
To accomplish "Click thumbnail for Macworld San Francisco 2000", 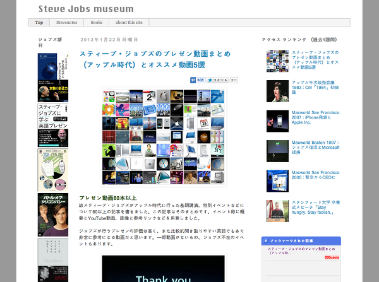I will click(x=277, y=181).
